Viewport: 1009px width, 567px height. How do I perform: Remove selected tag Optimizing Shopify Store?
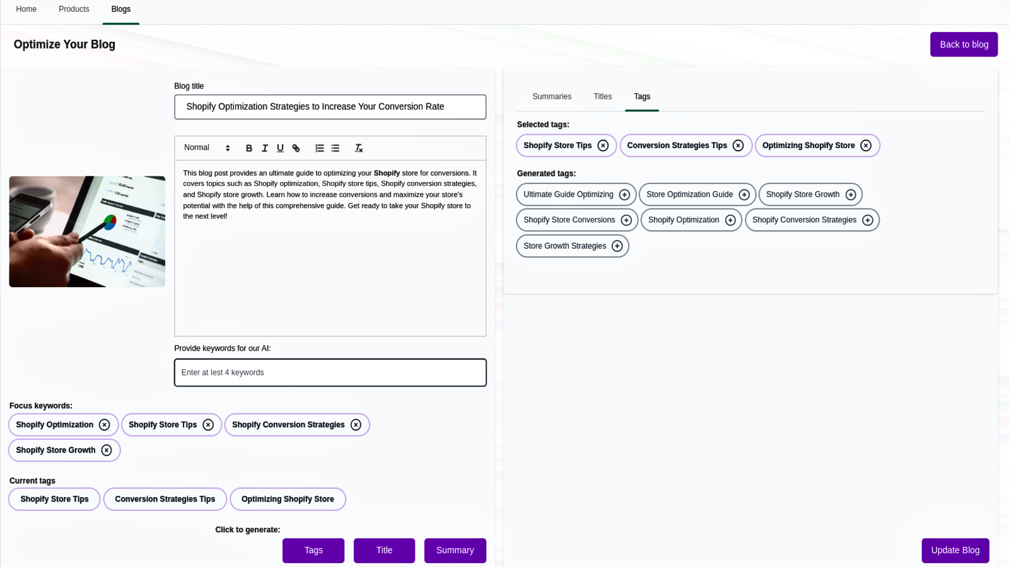(866, 146)
